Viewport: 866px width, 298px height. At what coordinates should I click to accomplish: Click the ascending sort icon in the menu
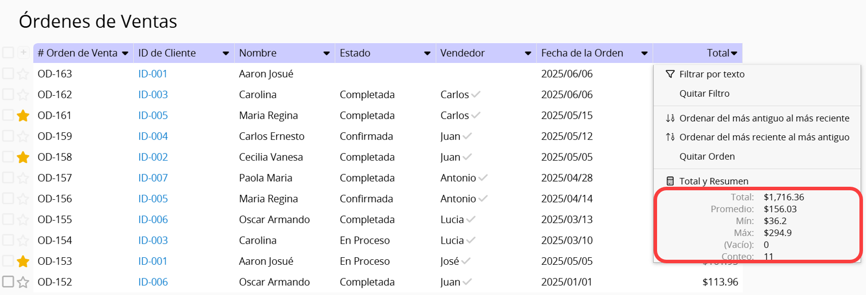pos(670,118)
